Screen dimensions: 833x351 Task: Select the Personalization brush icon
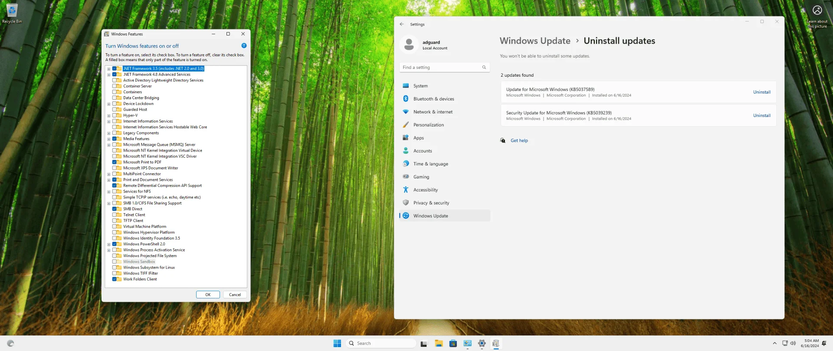[x=406, y=125]
